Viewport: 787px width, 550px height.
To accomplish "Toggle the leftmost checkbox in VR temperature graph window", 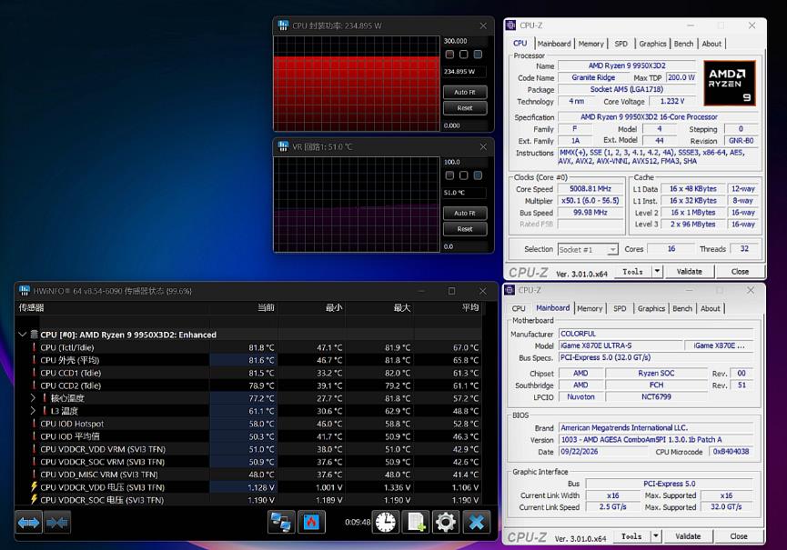I will (449, 175).
